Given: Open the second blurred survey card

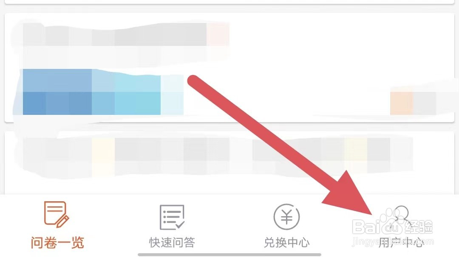Looking at the screenshot, I should 229,163.
